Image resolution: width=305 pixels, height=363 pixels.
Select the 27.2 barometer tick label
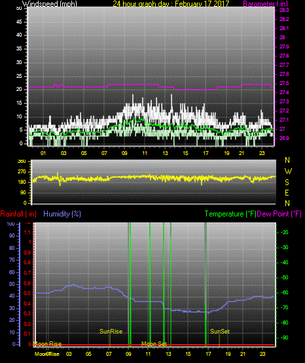click(284, 111)
